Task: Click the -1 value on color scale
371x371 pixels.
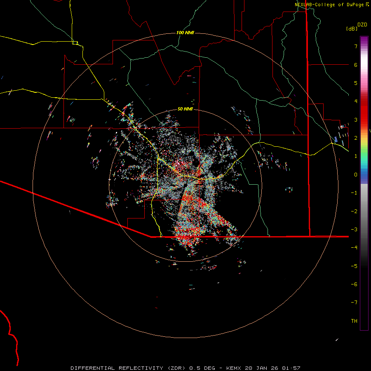Action: coord(354,193)
